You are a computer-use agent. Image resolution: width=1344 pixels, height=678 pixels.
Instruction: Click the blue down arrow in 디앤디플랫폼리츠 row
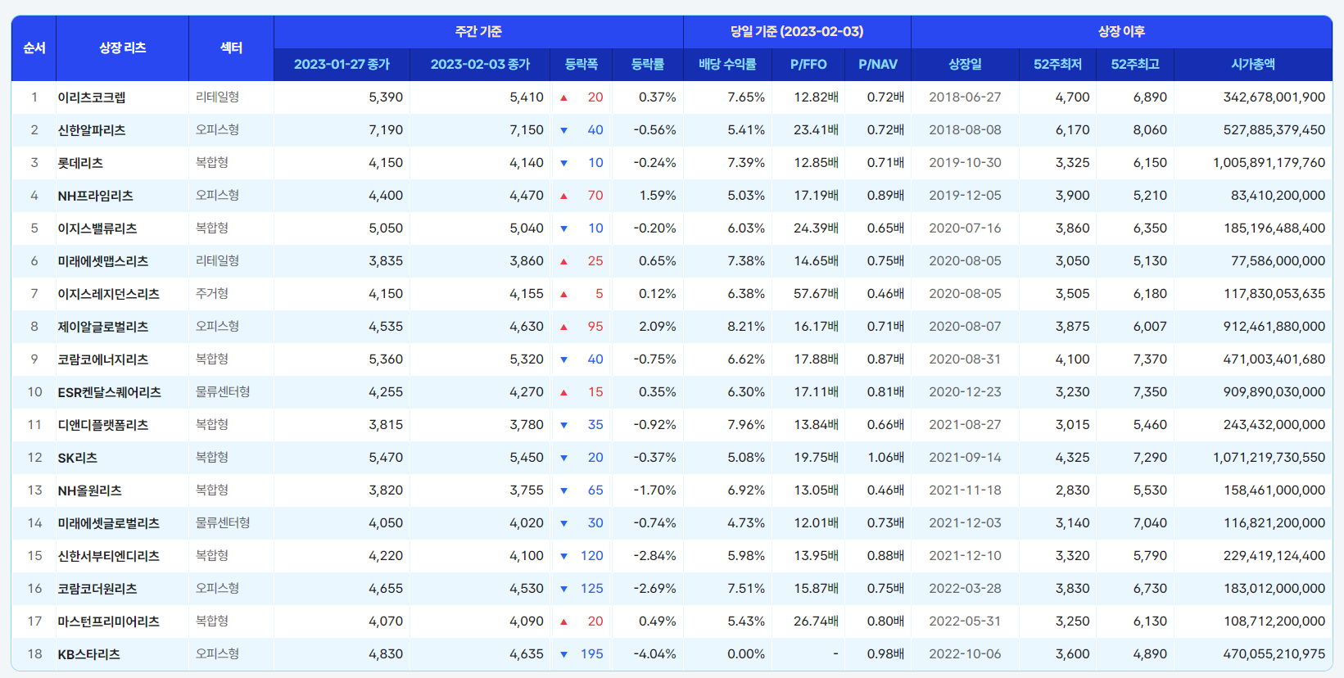tap(563, 425)
